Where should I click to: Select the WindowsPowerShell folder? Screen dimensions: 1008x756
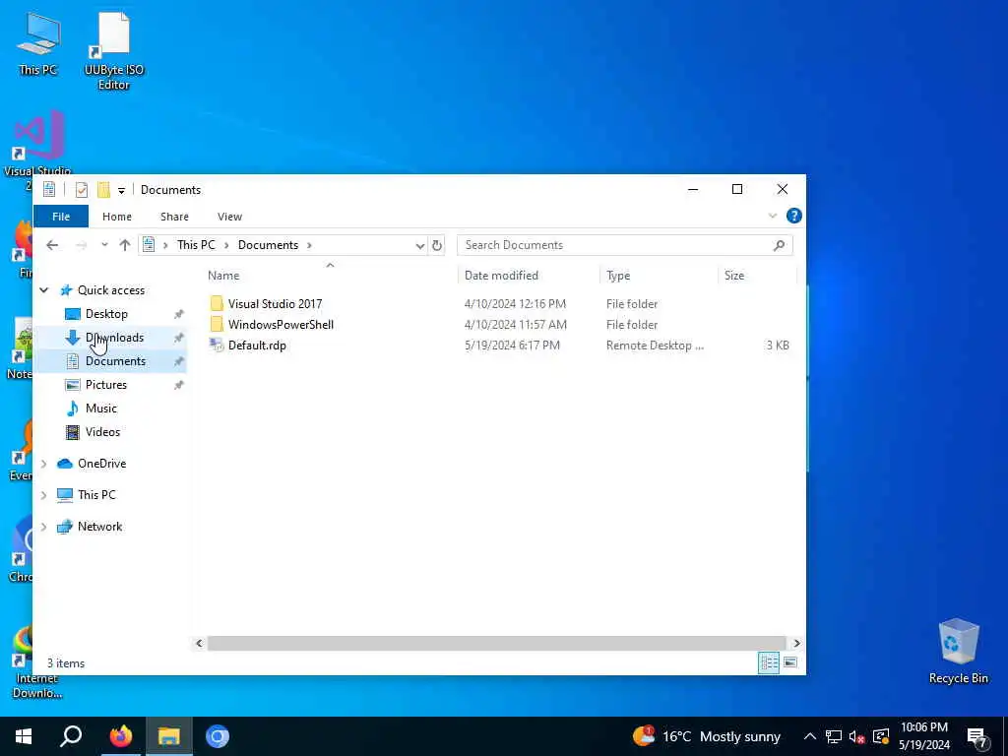coord(281,325)
